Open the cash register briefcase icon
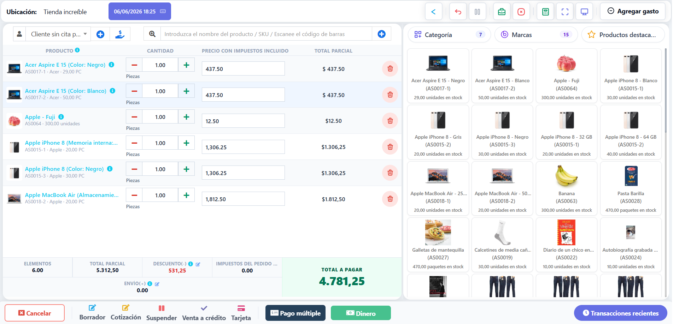This screenshot has width=673, height=324. click(502, 12)
